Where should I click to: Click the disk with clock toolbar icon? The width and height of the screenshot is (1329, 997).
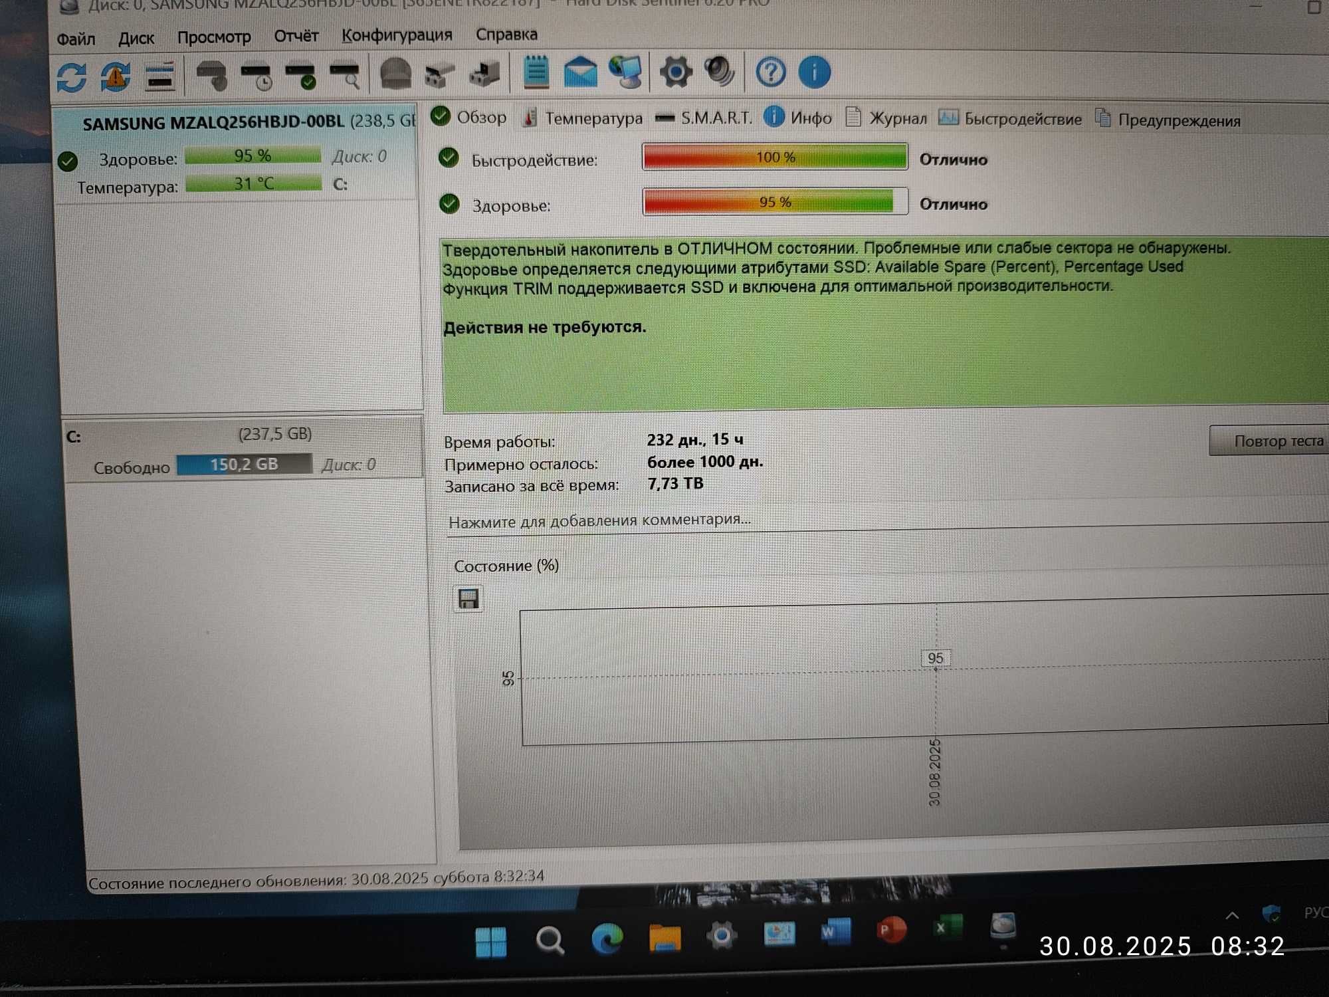(256, 76)
